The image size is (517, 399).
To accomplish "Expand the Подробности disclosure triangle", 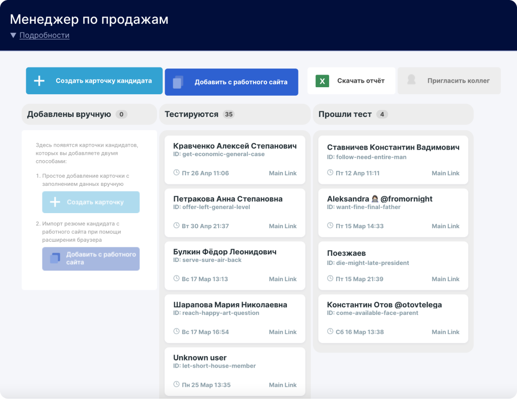I will (x=13, y=35).
